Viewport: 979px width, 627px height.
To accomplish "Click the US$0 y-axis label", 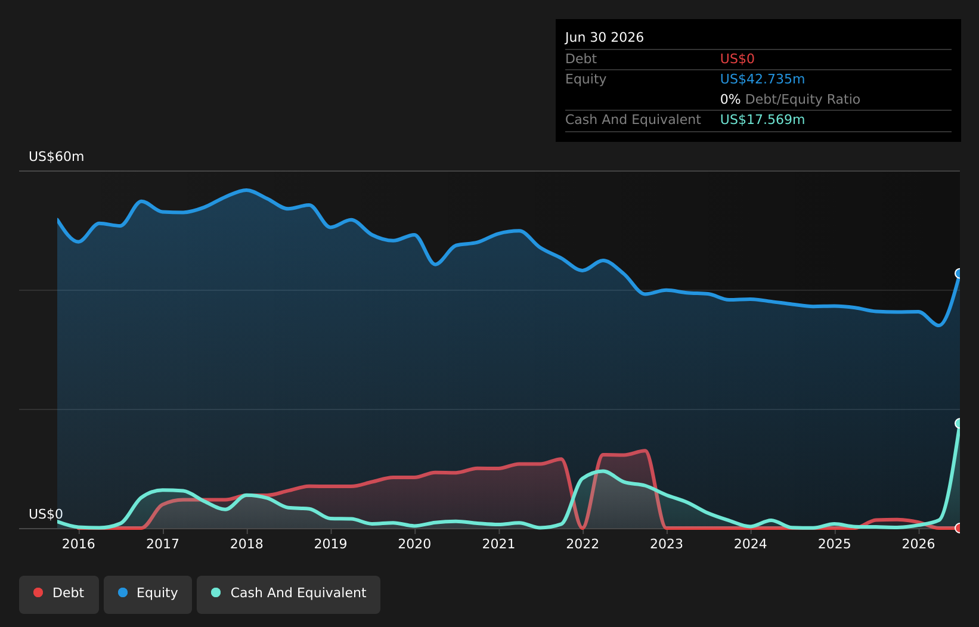I will click(x=46, y=514).
